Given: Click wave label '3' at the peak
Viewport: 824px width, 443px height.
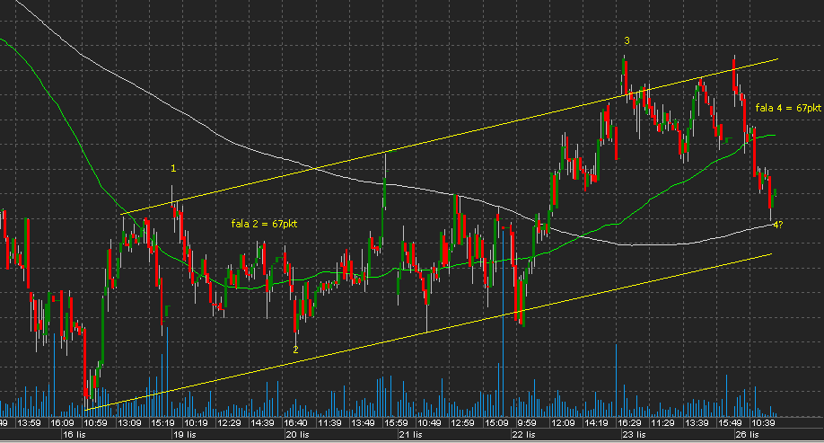Looking at the screenshot, I should [627, 40].
